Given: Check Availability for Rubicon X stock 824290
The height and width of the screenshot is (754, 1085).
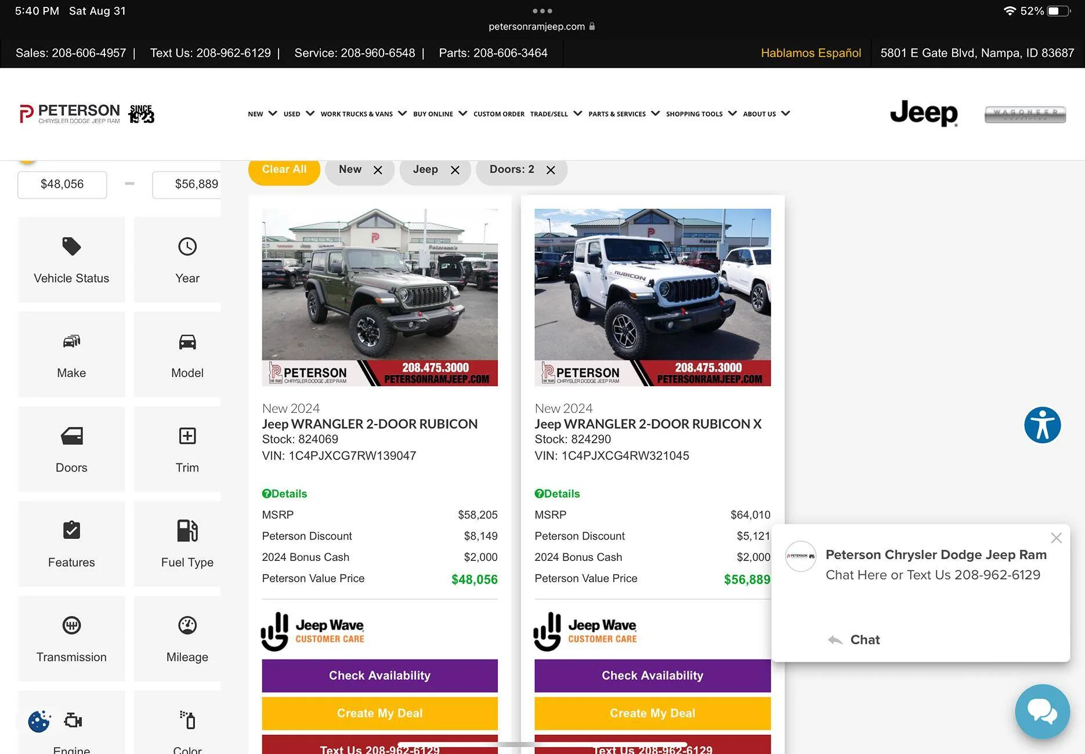Looking at the screenshot, I should tap(652, 676).
